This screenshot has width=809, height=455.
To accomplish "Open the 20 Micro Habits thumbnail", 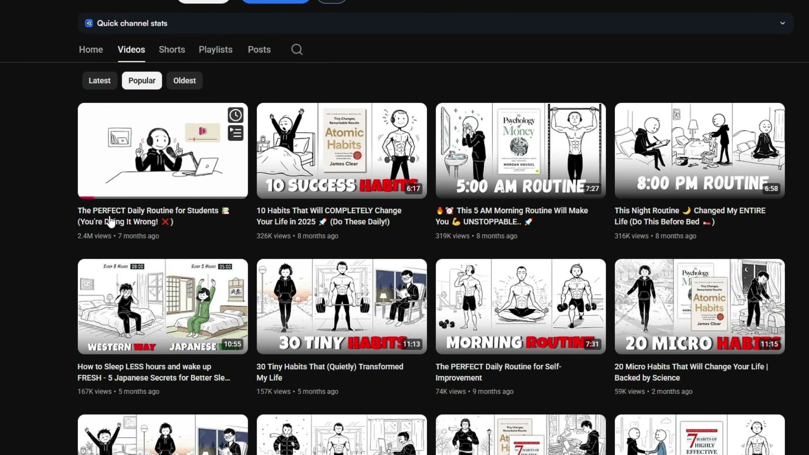I will (x=700, y=306).
